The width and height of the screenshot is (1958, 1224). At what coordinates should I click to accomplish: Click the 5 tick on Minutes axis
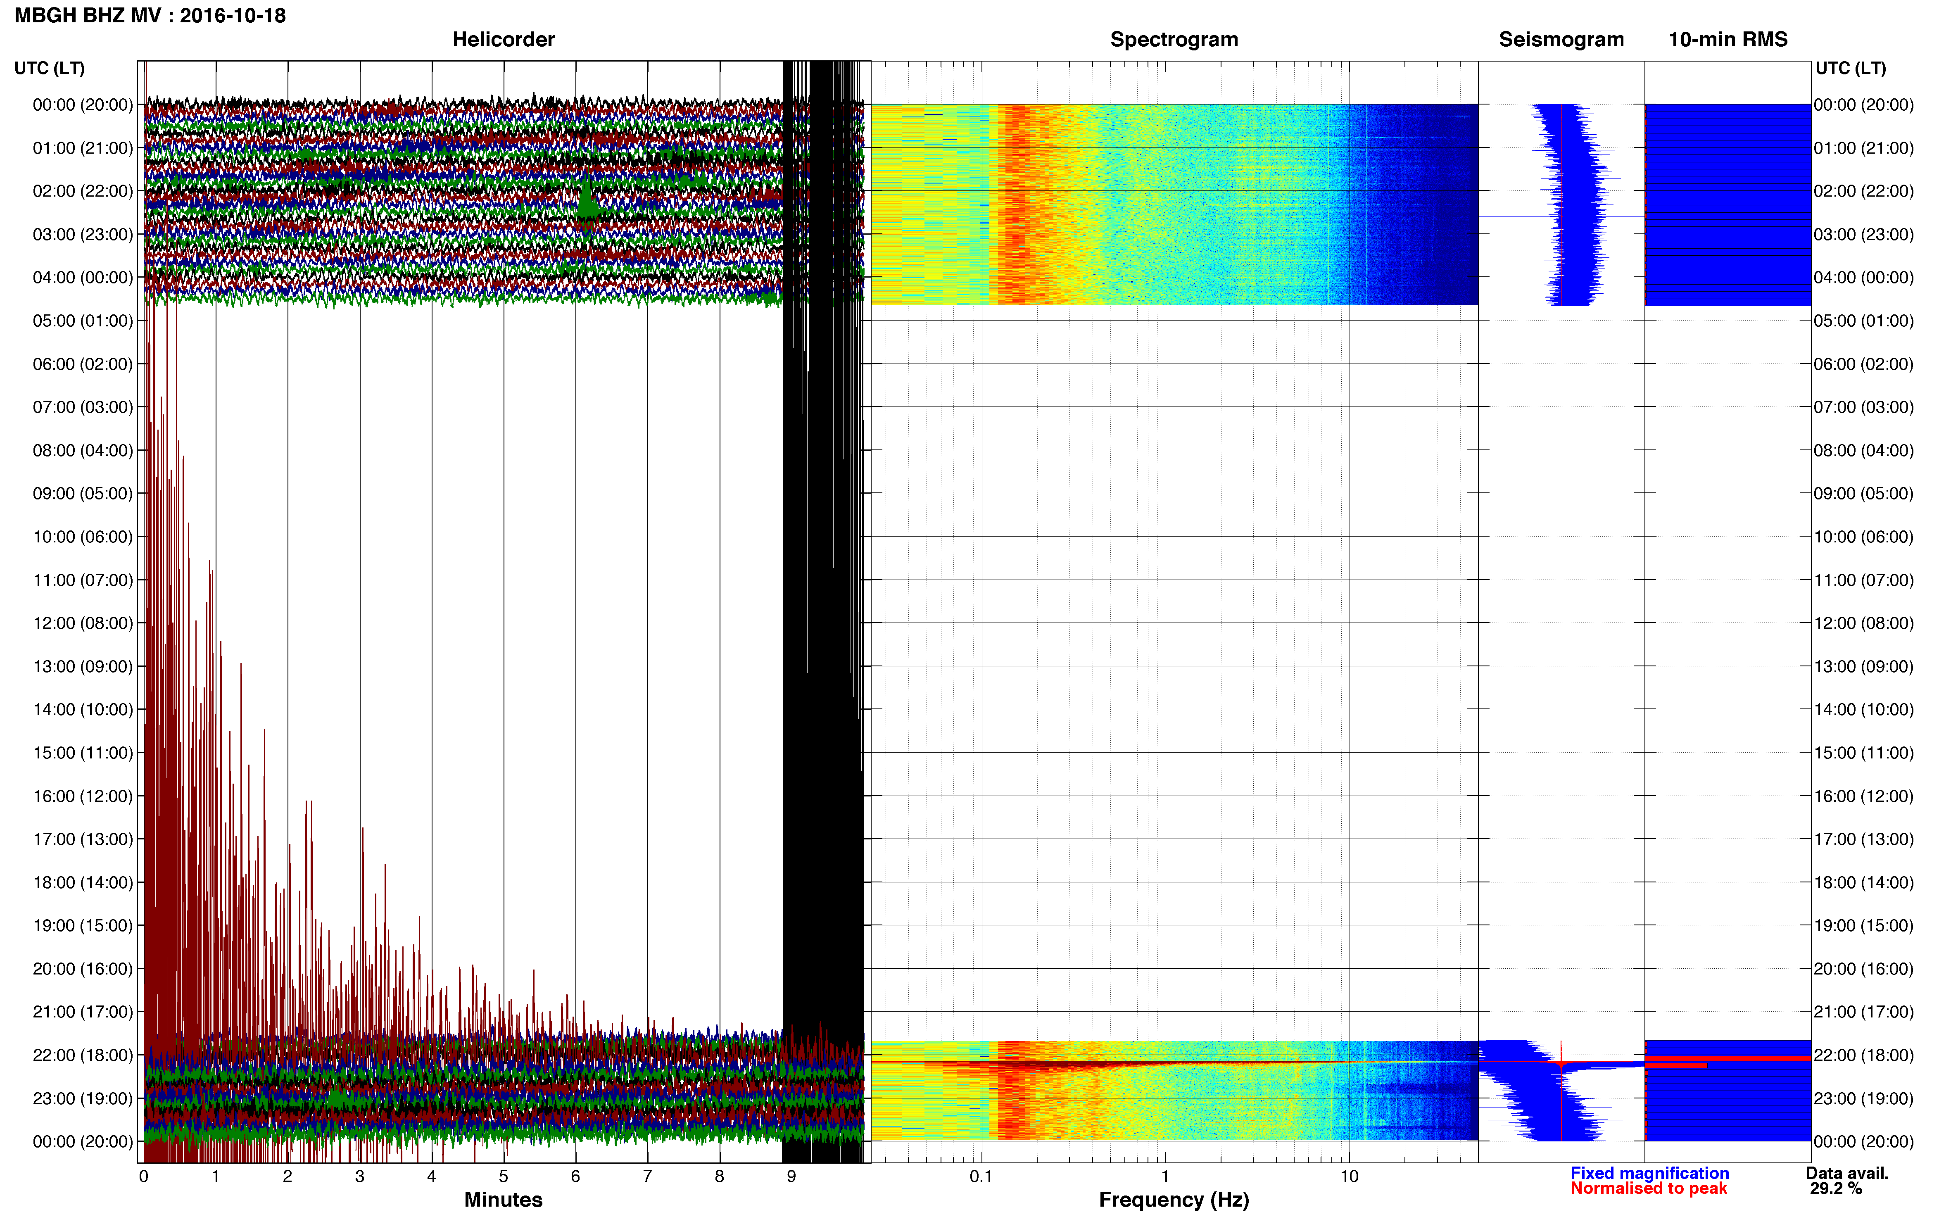[x=504, y=1177]
